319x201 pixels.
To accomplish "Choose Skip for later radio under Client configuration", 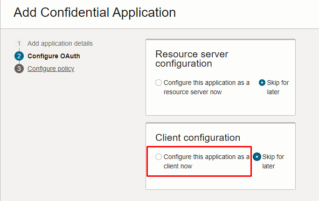I will pyautogui.click(x=257, y=157).
